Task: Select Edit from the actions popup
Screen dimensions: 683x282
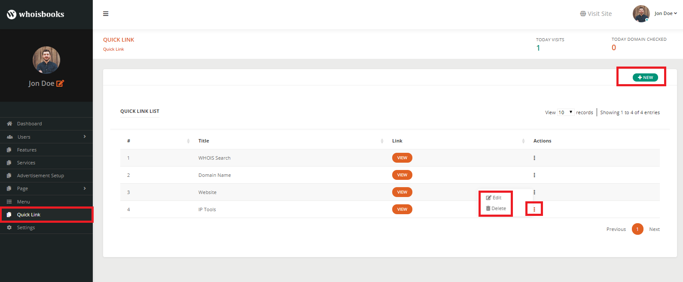Action: (494, 198)
